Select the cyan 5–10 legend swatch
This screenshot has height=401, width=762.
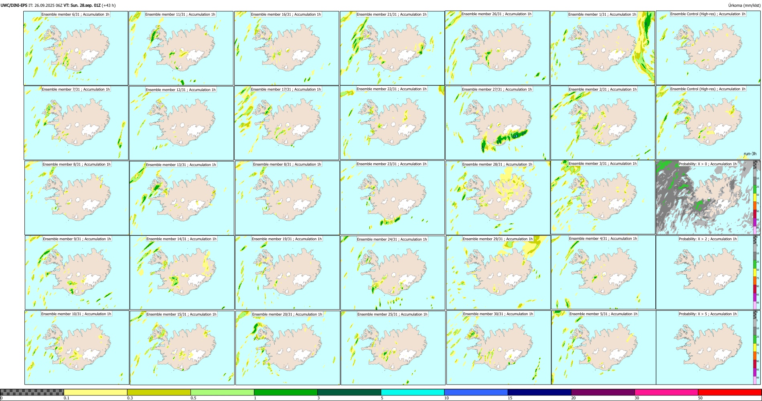(x=413, y=392)
